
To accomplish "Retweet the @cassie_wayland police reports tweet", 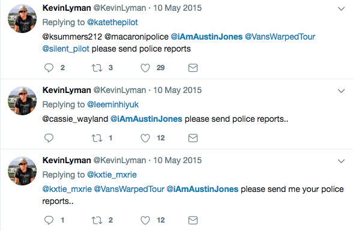I will pos(97,138).
